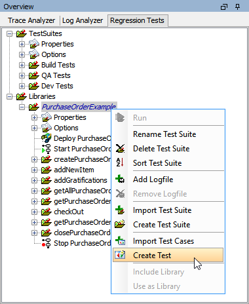249x304 pixels.
Task: Click the Sort Test Suite A-Z icon
Action: (120, 162)
